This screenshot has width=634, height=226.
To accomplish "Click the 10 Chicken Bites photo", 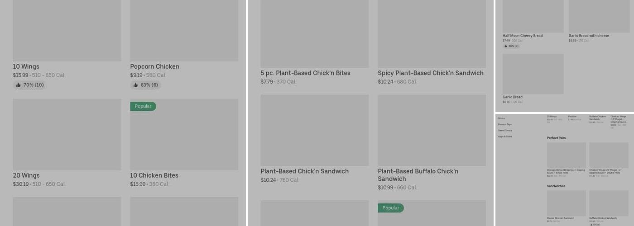I will coord(184,134).
